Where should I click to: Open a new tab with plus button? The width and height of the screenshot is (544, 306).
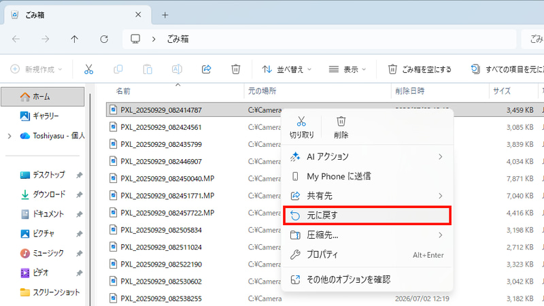pyautogui.click(x=165, y=15)
